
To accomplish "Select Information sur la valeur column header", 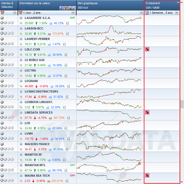I will (47, 5).
